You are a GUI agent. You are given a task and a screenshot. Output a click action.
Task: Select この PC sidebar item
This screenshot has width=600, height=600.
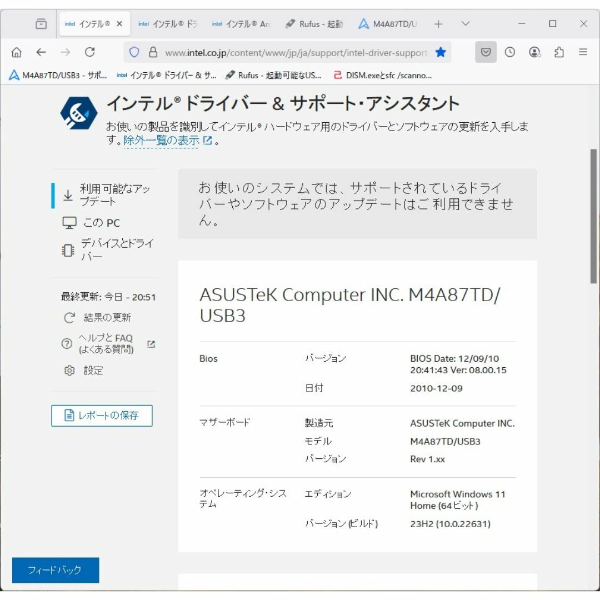(91, 223)
